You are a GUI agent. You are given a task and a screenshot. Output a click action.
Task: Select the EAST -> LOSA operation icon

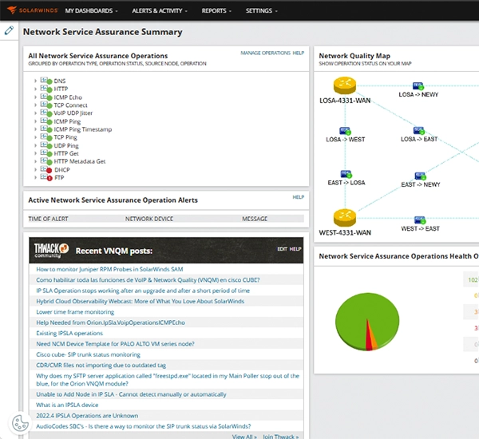(346, 174)
